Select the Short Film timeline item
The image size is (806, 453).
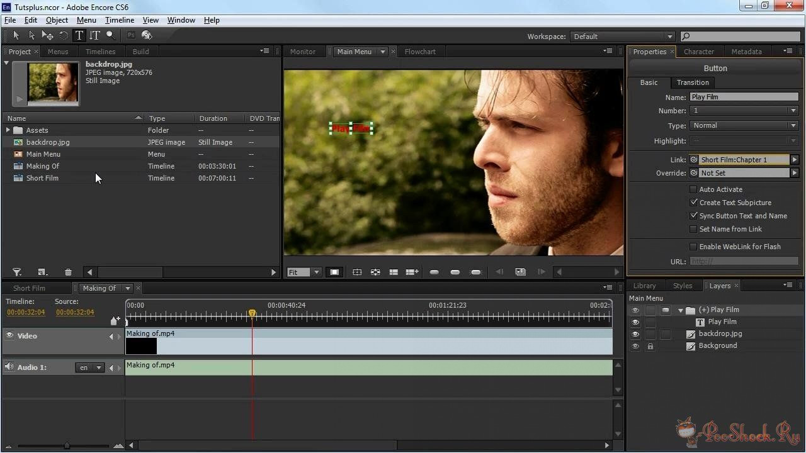(42, 178)
